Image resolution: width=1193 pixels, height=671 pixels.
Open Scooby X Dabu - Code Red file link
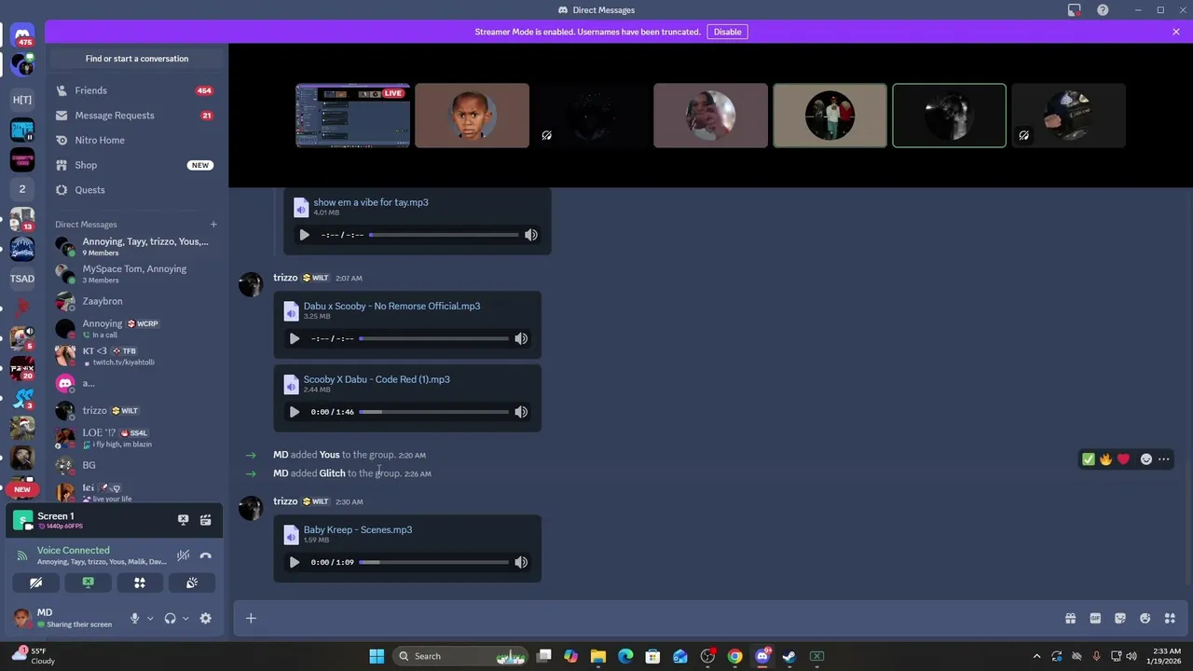click(x=377, y=379)
